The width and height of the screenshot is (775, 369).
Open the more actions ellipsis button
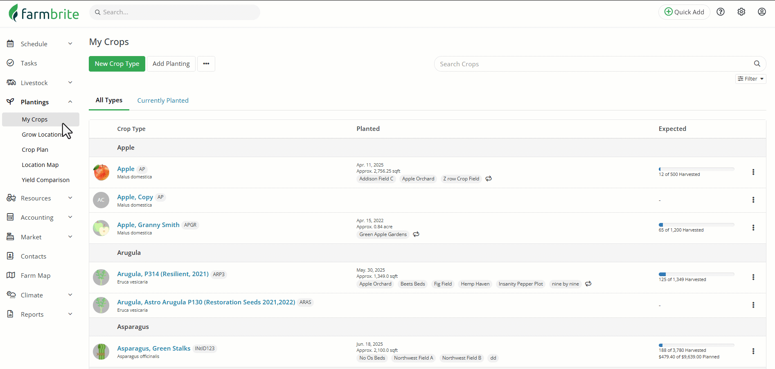point(206,64)
